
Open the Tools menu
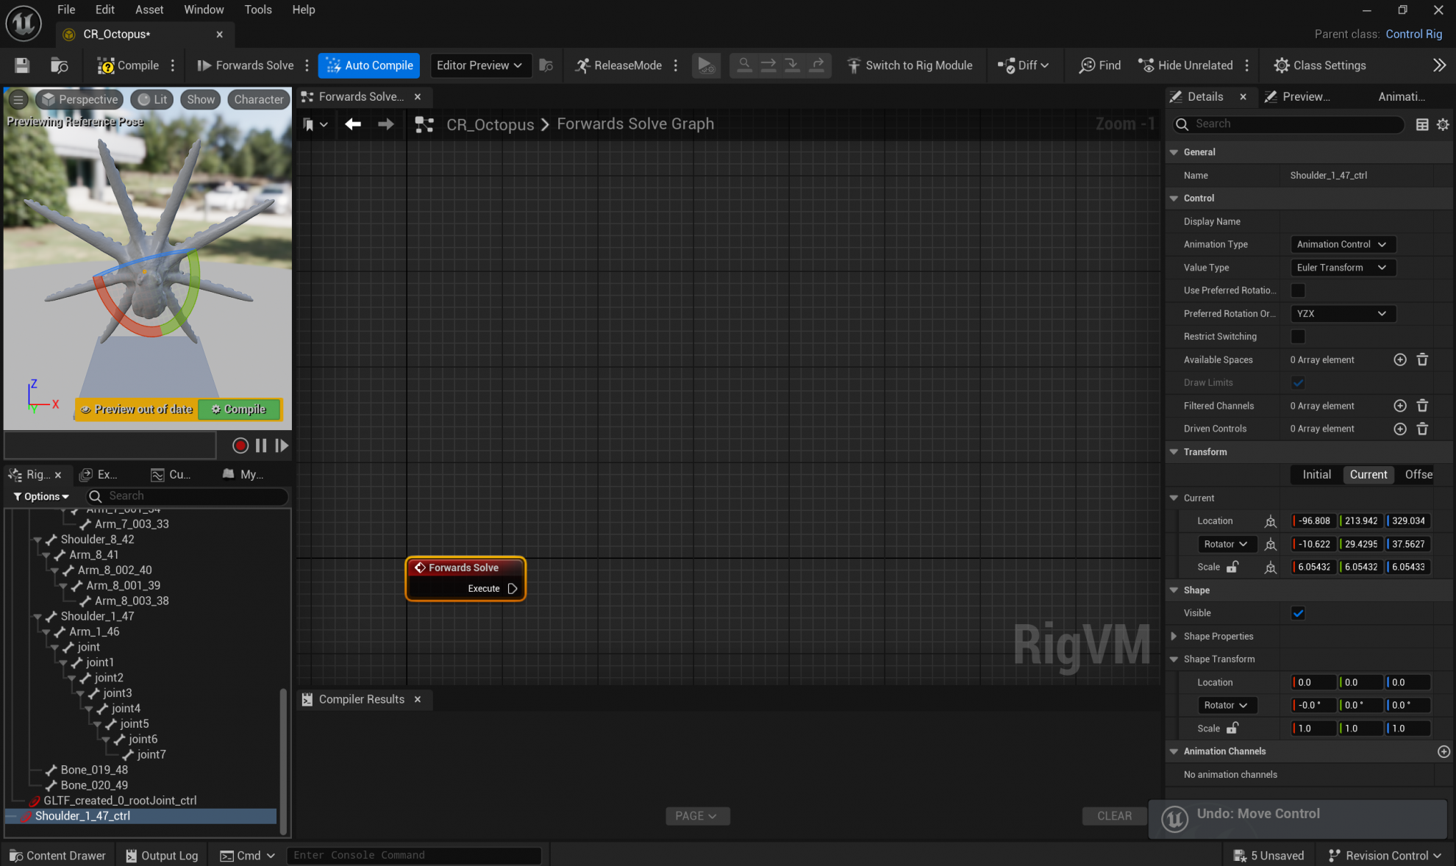(x=258, y=10)
